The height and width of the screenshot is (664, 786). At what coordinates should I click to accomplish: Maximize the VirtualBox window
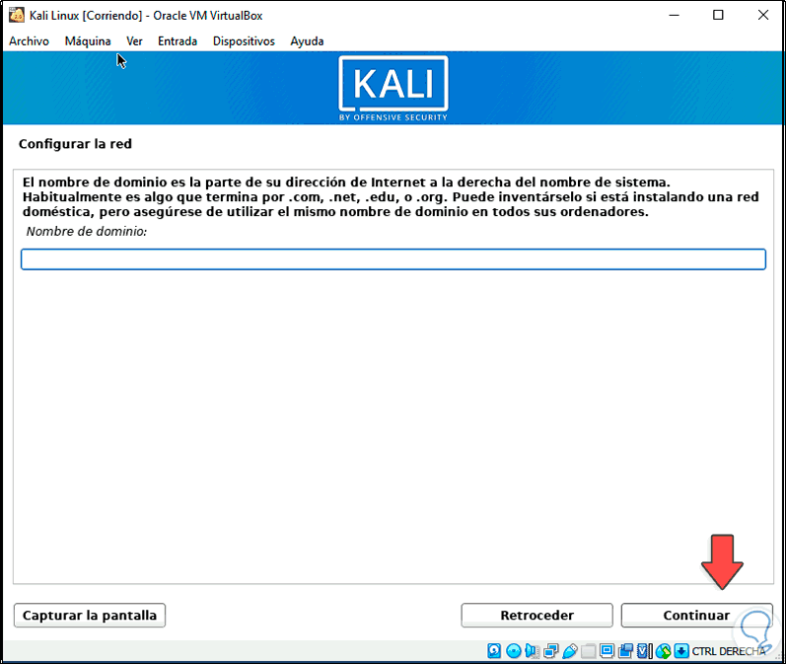click(x=718, y=15)
